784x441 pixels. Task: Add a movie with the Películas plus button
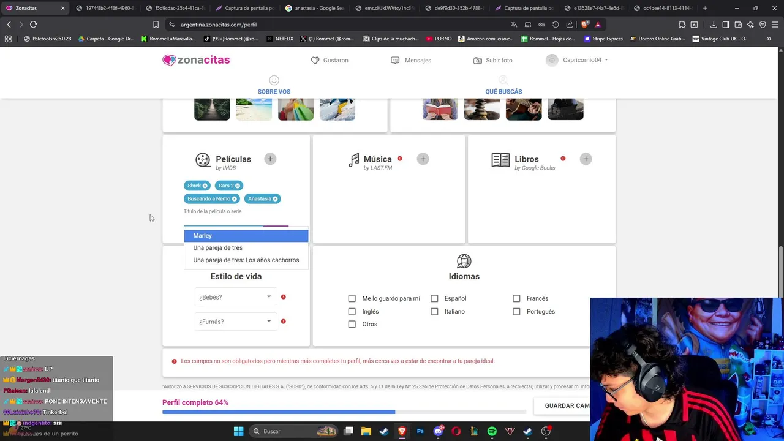pos(270,159)
